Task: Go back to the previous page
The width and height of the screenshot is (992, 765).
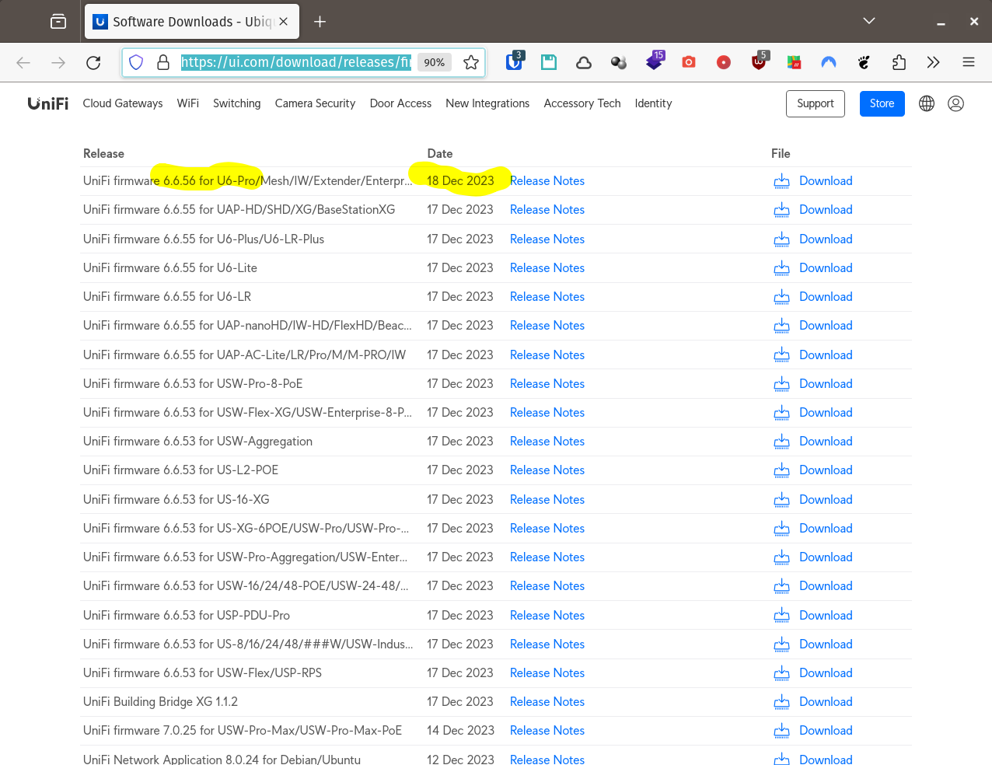Action: point(23,63)
